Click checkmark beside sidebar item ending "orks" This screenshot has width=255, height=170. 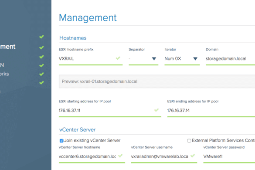(41, 74)
